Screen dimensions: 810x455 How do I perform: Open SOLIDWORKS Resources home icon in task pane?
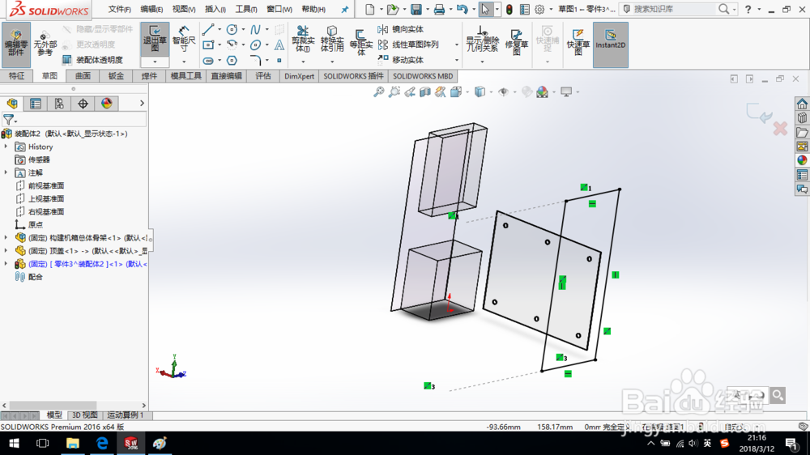[802, 104]
